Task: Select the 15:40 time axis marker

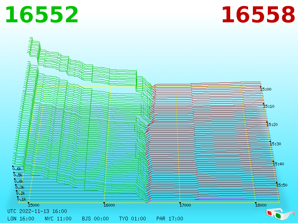Action: (x=278, y=164)
